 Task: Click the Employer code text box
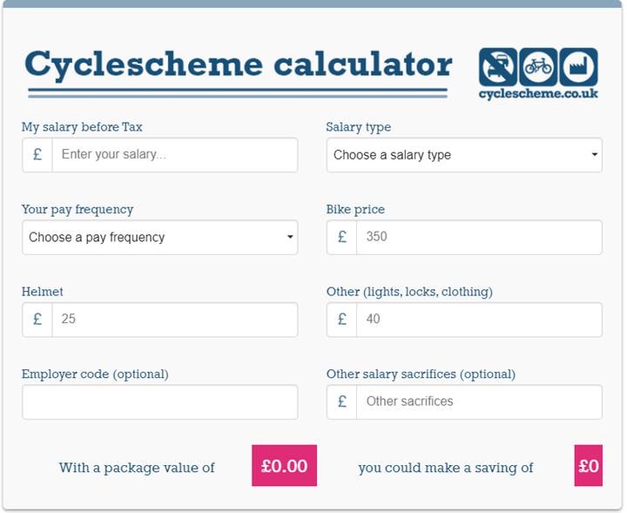(159, 402)
